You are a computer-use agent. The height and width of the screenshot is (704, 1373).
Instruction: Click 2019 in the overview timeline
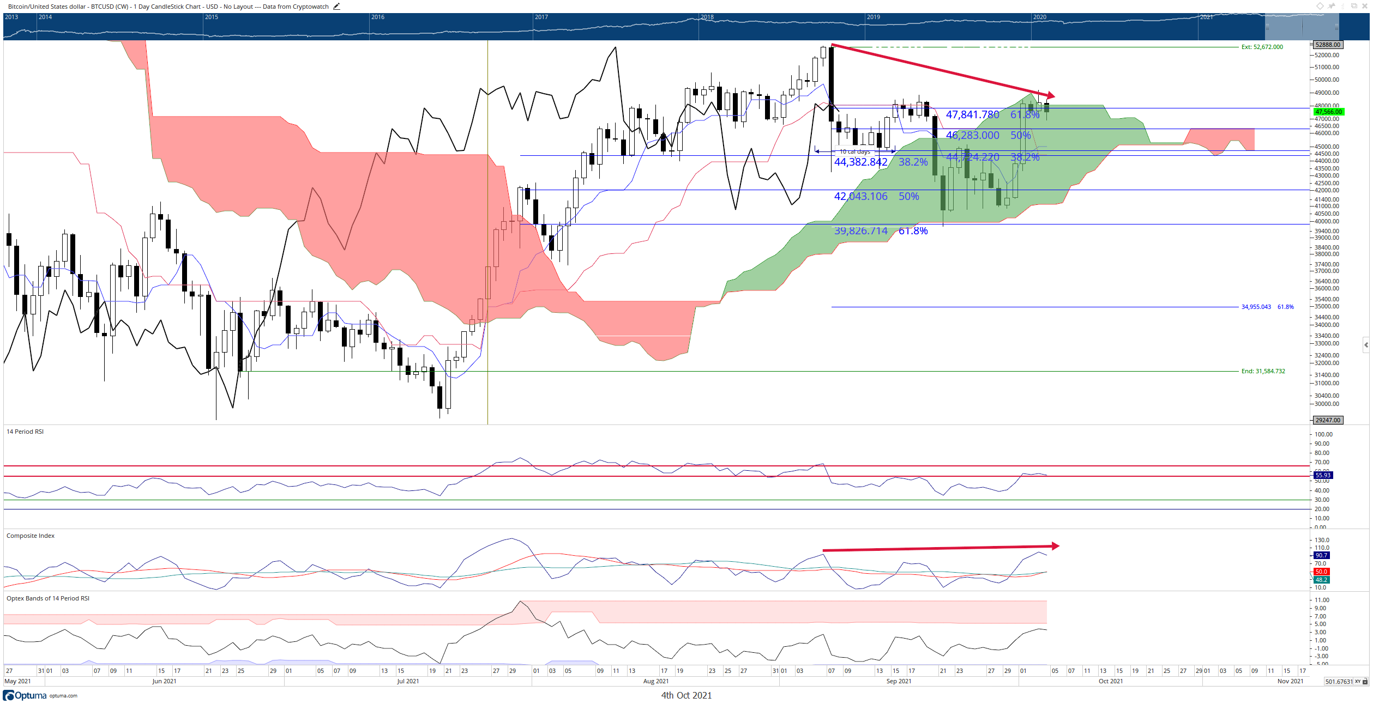[x=873, y=17]
